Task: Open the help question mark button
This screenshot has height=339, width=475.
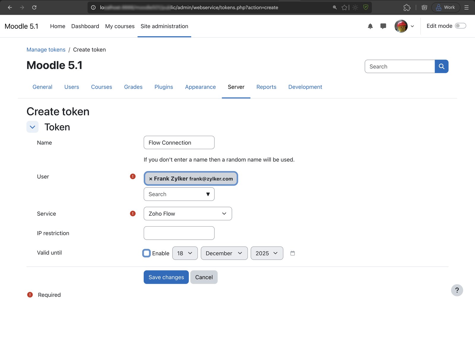Action: click(x=457, y=290)
